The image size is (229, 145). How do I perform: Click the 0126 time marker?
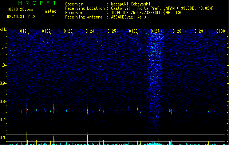(133, 31)
